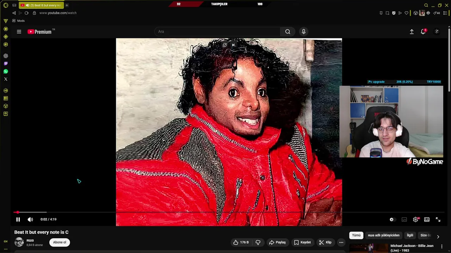Reload the current page
Screen dimensions: 451x253
[x=26, y=13]
